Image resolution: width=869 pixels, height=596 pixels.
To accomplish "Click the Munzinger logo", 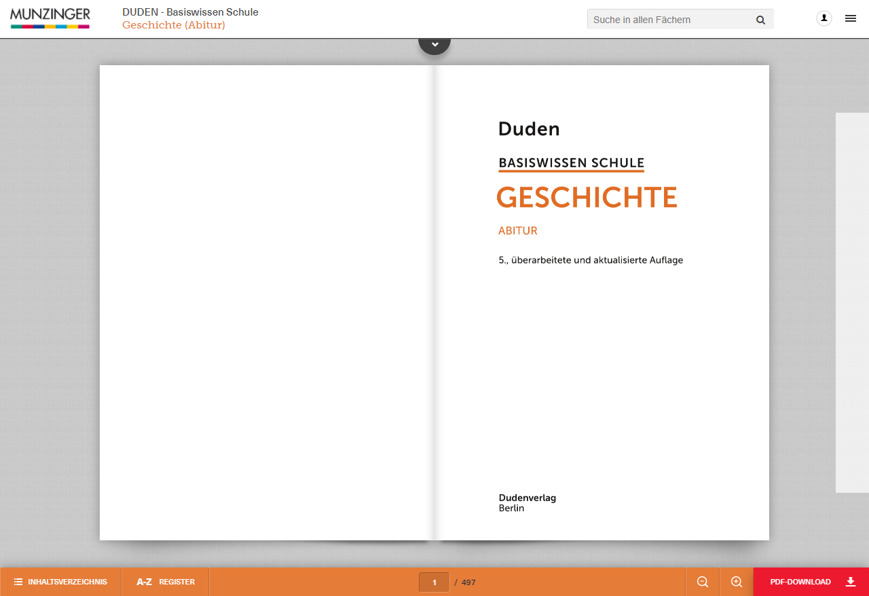I will coord(50,18).
